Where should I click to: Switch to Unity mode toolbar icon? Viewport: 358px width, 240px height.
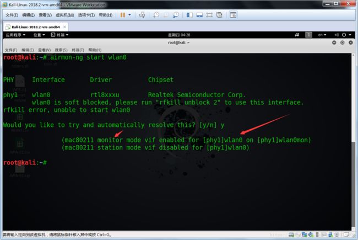coord(219,15)
